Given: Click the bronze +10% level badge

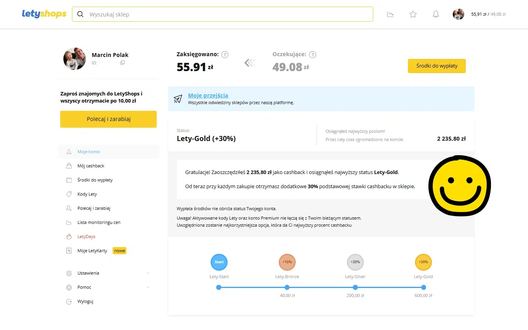Looking at the screenshot, I should pos(287,262).
